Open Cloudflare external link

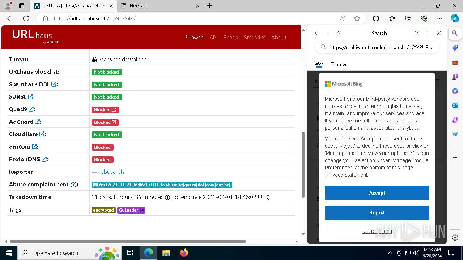(x=42, y=134)
